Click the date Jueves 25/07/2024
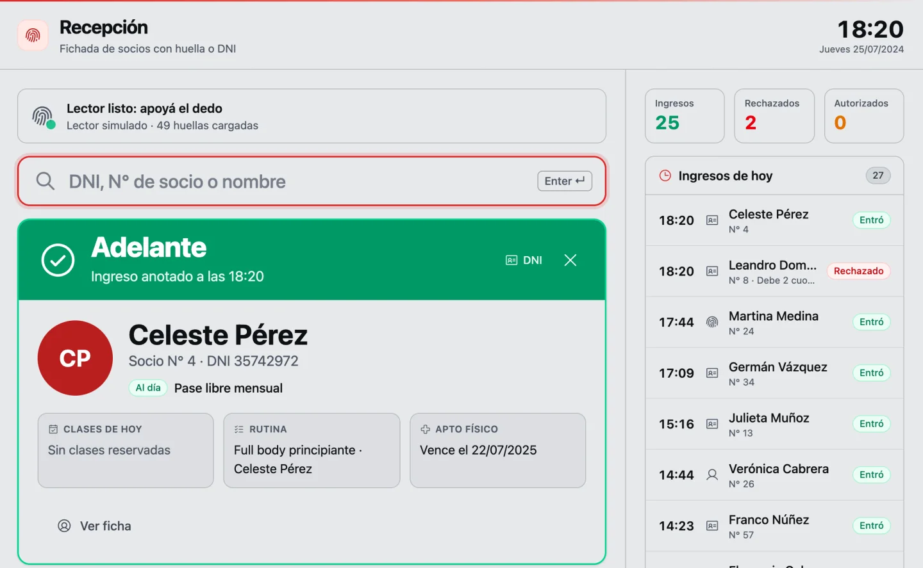 point(861,49)
